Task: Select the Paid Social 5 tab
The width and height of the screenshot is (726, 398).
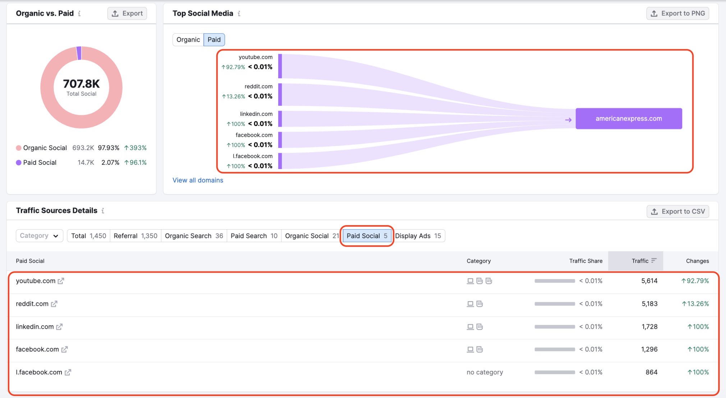Action: point(367,236)
